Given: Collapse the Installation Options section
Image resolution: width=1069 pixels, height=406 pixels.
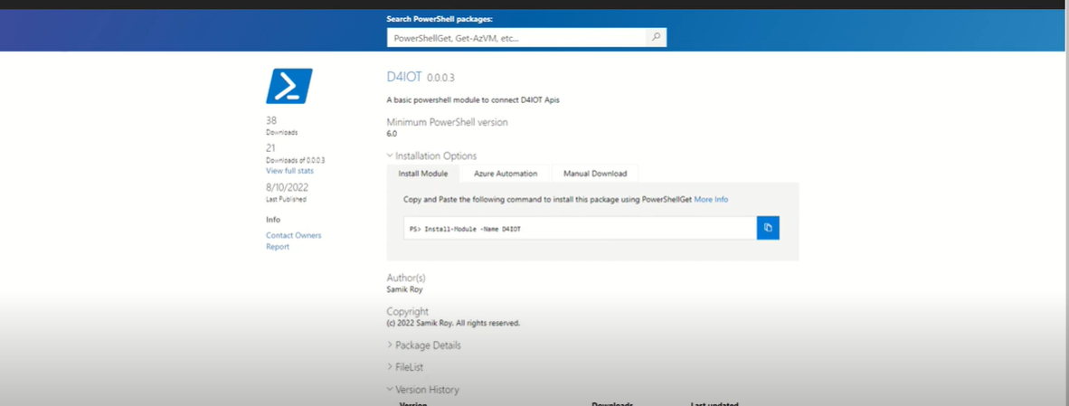Looking at the screenshot, I should [x=431, y=156].
